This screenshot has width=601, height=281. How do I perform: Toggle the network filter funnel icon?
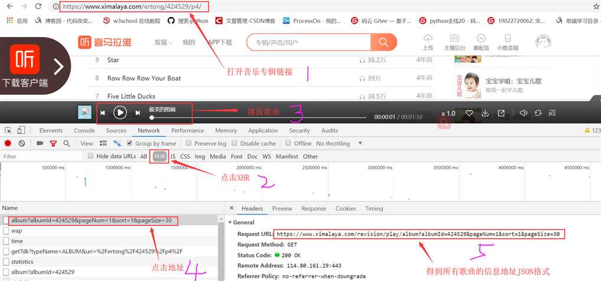coord(53,144)
